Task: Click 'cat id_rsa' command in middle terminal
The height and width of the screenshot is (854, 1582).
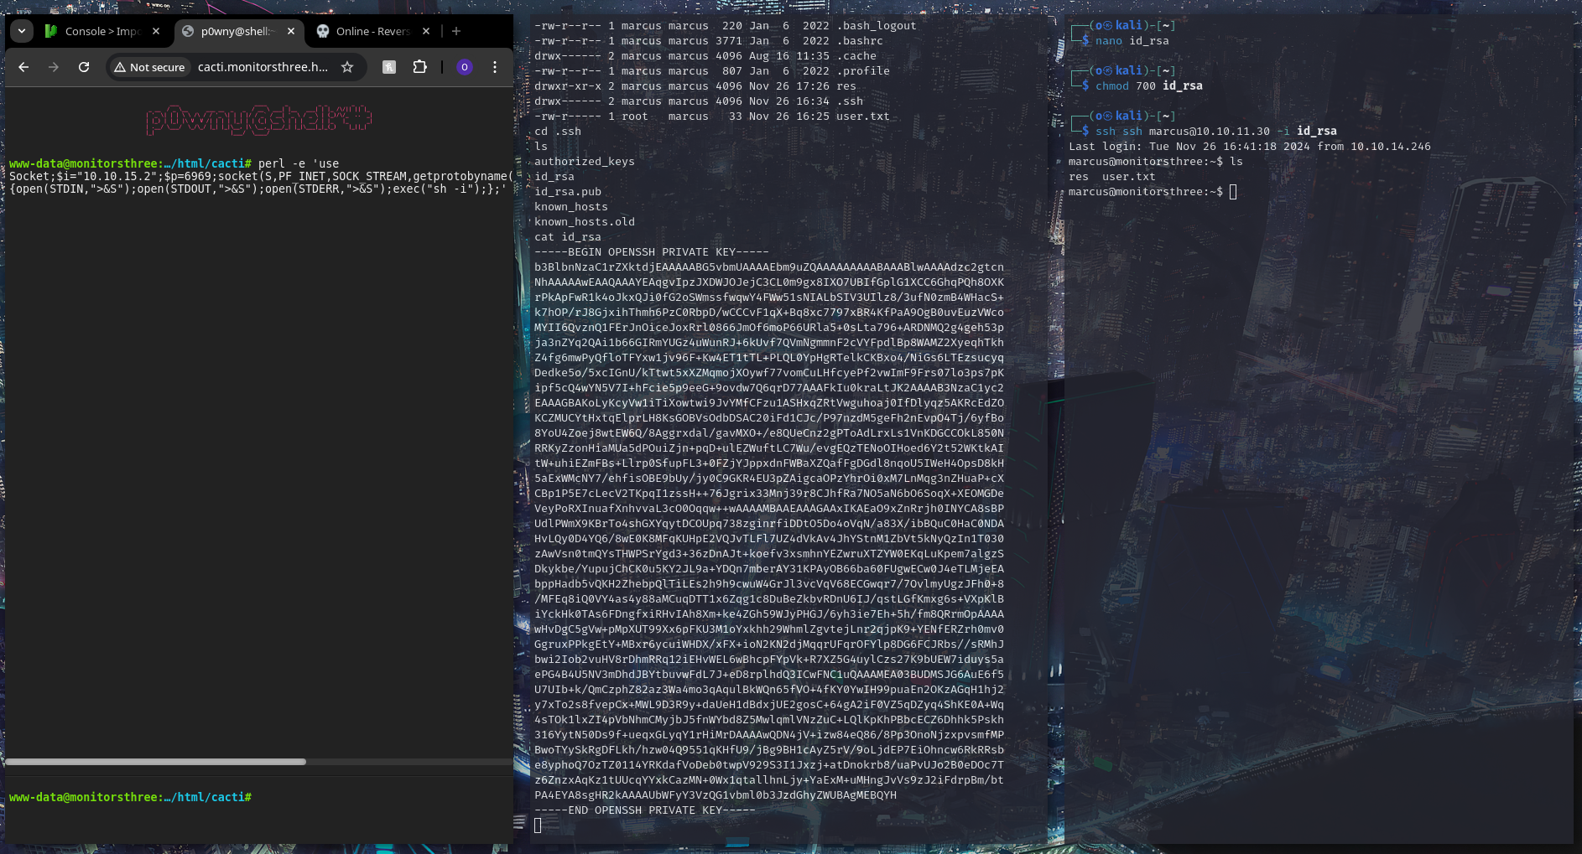Action: [568, 237]
